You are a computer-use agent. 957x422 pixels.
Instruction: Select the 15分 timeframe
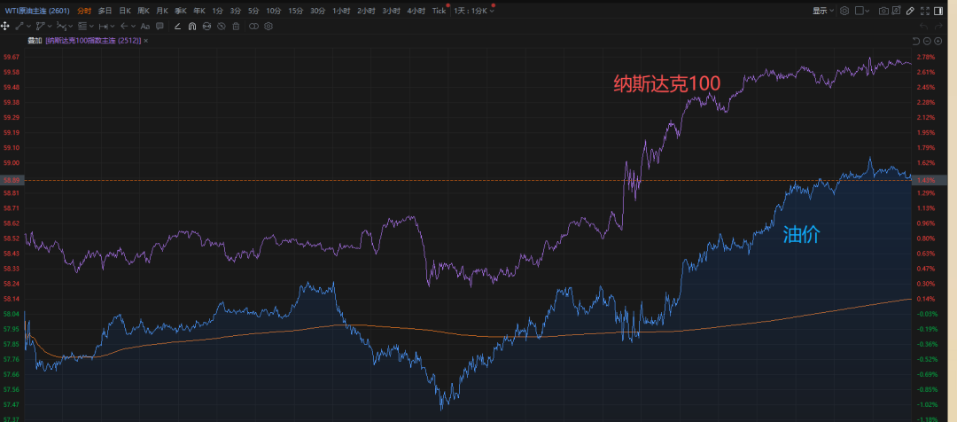[295, 11]
